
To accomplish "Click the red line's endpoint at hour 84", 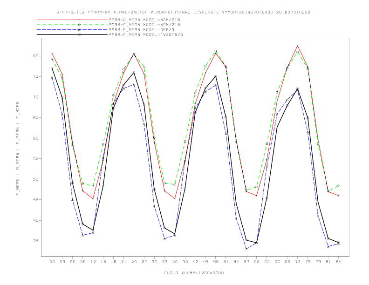I will (338, 196).
